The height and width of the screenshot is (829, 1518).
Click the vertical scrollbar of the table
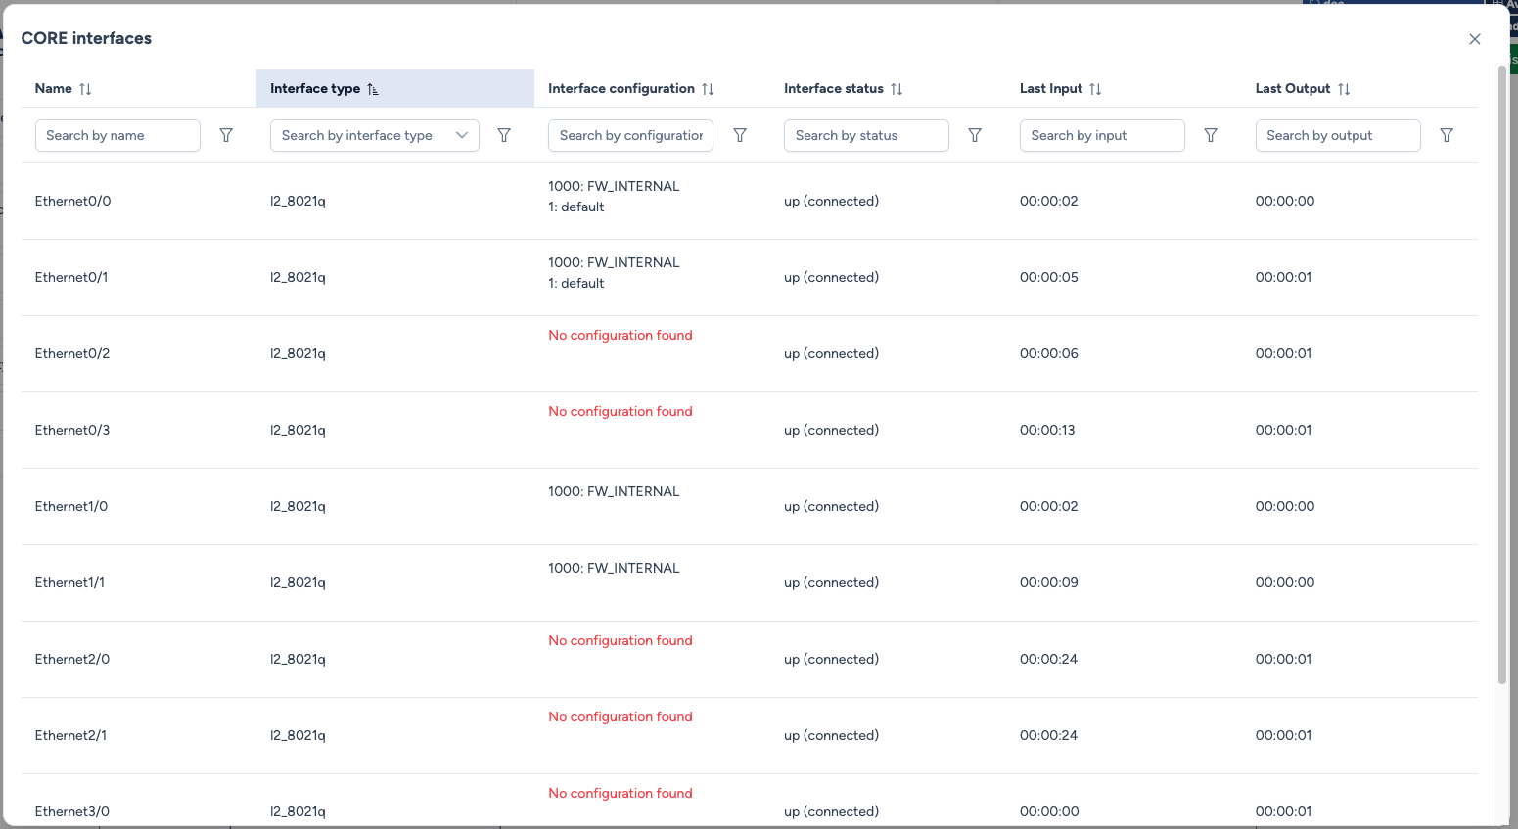pyautogui.click(x=1502, y=372)
